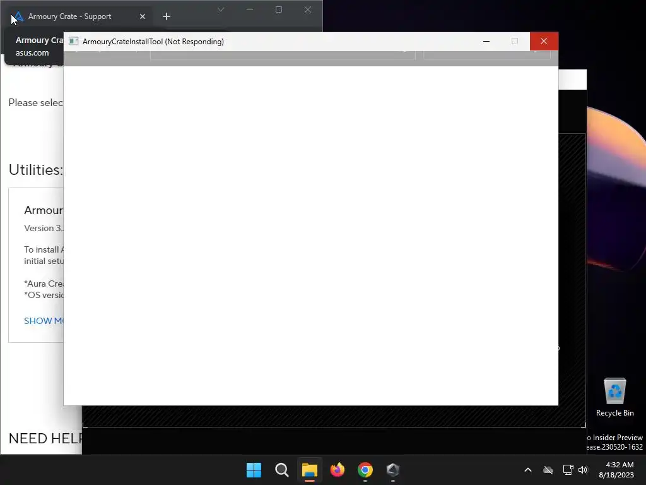
Task: Show hidden system tray icons
Action: (528, 470)
